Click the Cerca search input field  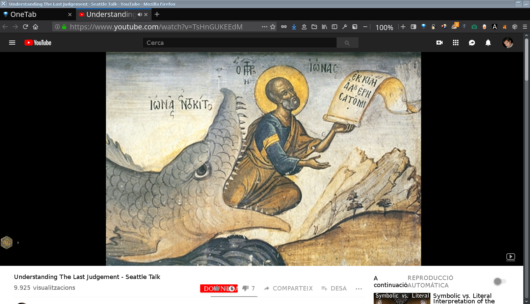click(x=239, y=43)
